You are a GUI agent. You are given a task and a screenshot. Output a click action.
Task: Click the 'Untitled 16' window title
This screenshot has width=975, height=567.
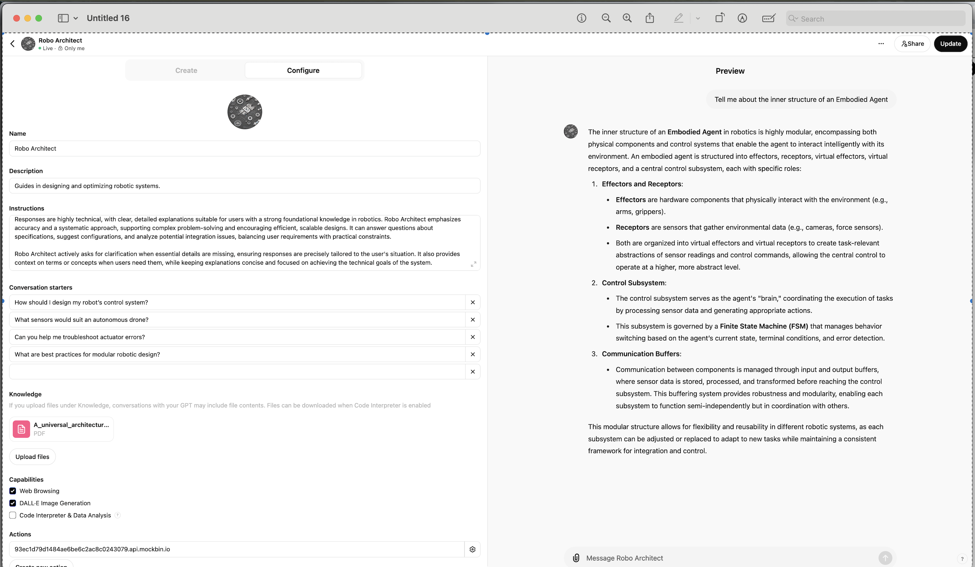(108, 18)
